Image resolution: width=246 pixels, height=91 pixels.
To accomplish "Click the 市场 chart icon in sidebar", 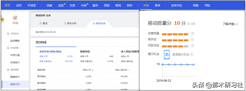I will (x=15, y=18).
